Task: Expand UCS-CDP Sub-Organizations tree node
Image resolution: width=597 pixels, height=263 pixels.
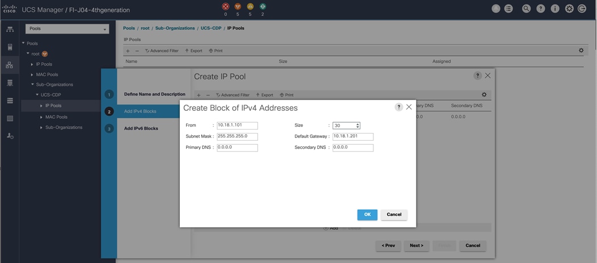Action: coord(41,127)
